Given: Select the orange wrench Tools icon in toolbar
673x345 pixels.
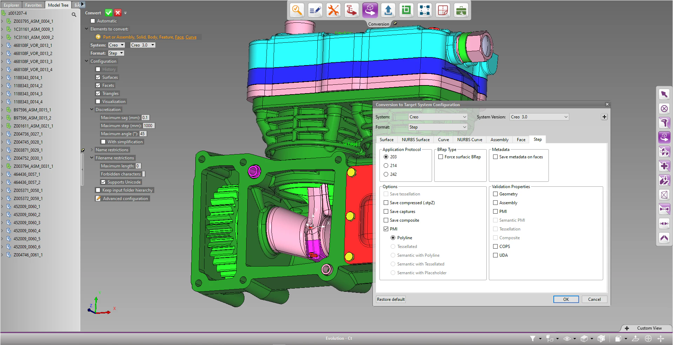Looking at the screenshot, I should click(333, 10).
